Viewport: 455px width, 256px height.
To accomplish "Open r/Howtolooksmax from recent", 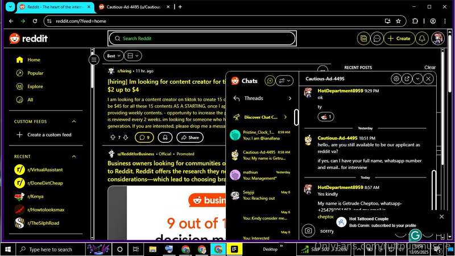I will point(46,210).
